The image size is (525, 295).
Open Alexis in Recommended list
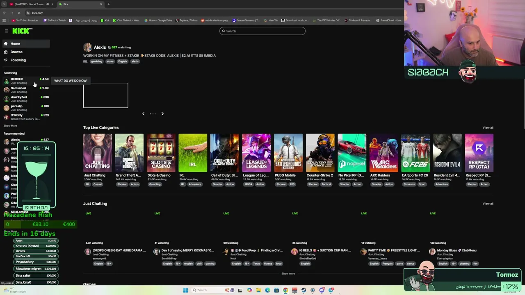(x=26, y=141)
